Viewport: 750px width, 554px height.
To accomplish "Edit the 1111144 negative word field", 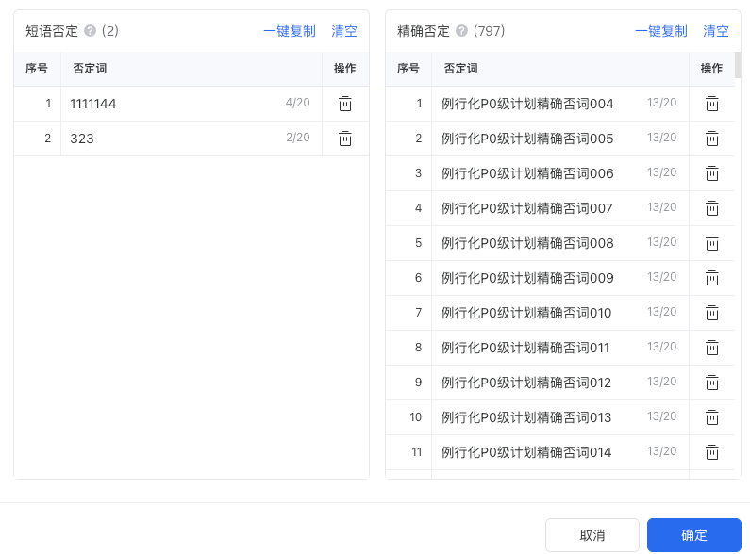I will [170, 104].
